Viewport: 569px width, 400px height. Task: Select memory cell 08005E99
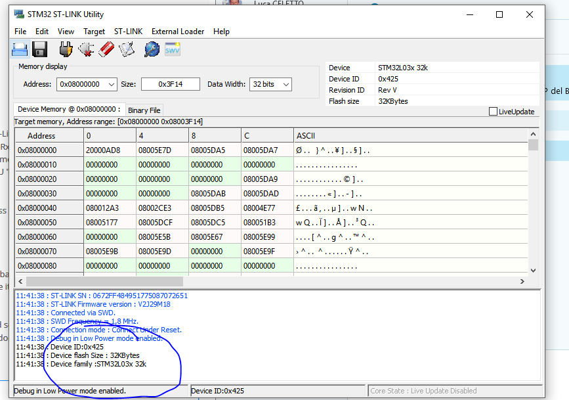pos(267,237)
